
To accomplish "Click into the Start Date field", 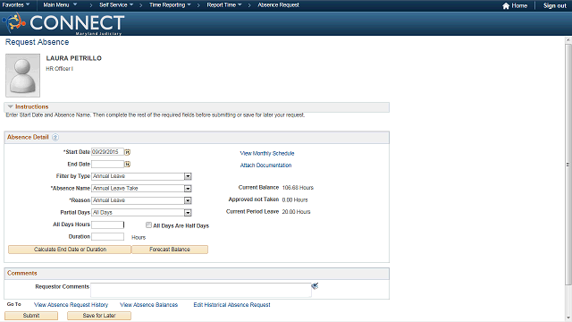I will pos(107,152).
